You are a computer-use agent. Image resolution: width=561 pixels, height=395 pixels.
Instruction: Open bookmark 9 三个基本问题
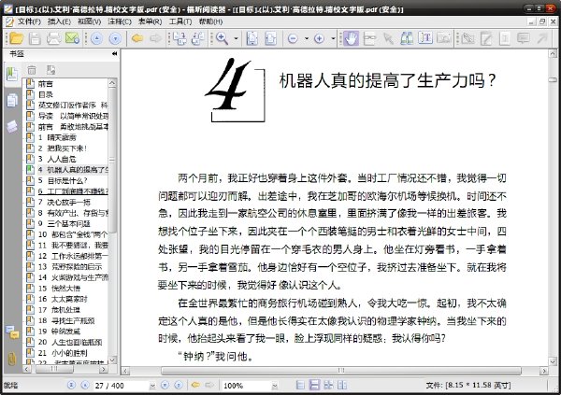(x=64, y=224)
